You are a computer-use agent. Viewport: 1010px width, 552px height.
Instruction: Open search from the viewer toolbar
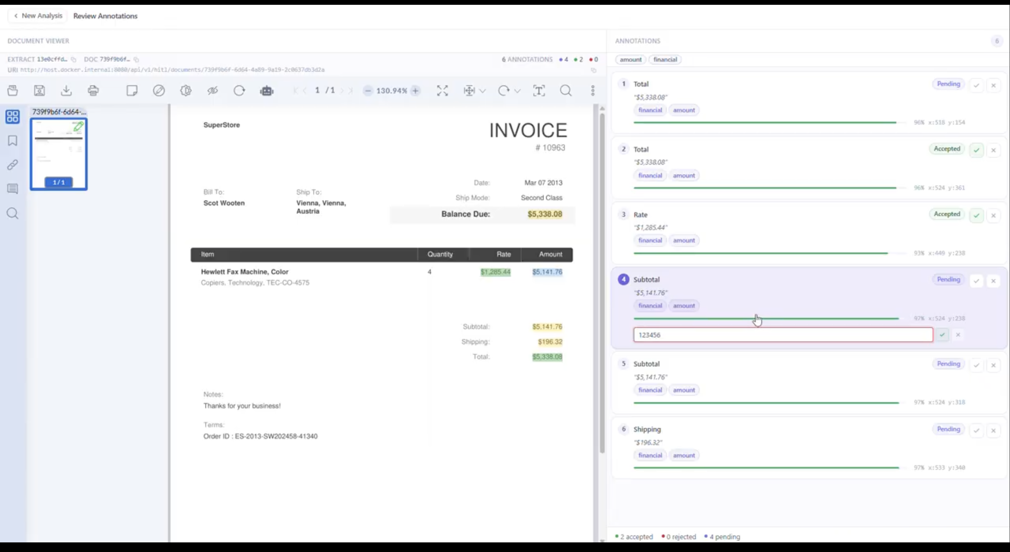pos(566,91)
